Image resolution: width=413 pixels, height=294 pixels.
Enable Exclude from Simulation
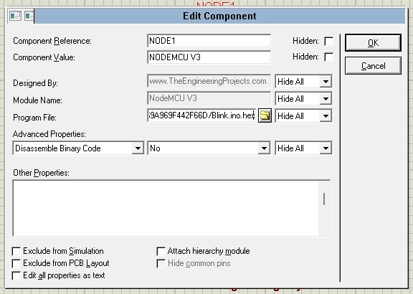click(16, 251)
